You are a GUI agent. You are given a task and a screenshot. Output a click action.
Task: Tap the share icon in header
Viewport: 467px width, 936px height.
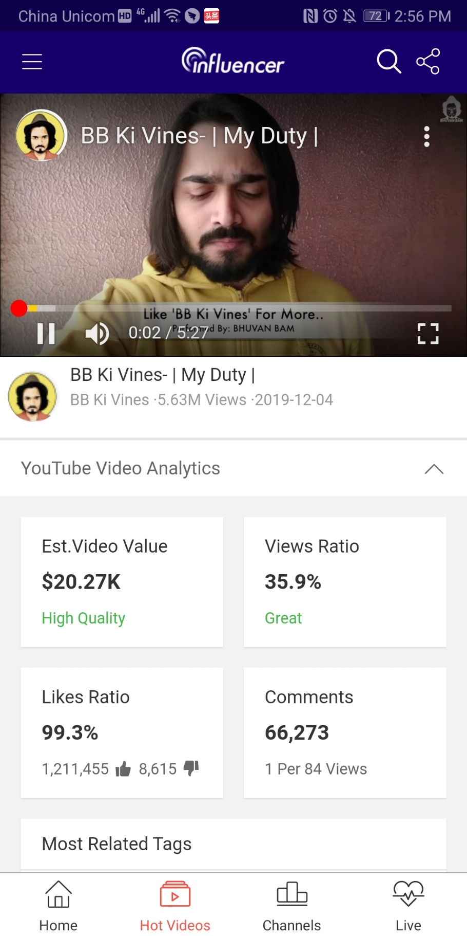pos(428,62)
